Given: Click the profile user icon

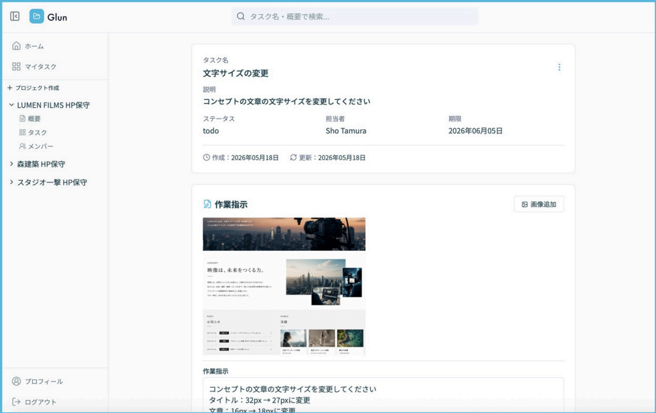Looking at the screenshot, I should [x=16, y=381].
